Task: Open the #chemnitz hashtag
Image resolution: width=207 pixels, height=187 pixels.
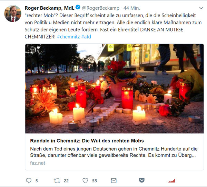Action: point(68,37)
